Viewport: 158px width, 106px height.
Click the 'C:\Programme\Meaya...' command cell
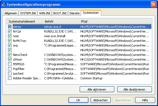pyautogui.click(x=60, y=69)
